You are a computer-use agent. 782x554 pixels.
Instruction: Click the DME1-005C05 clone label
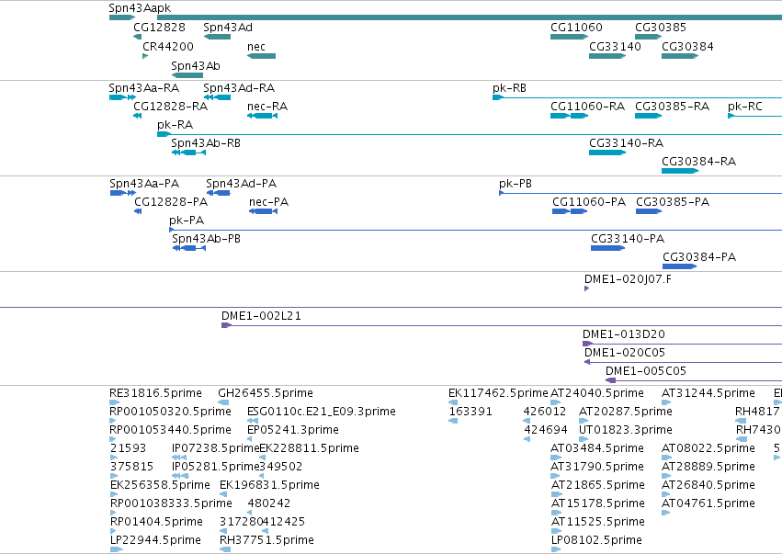646,371
